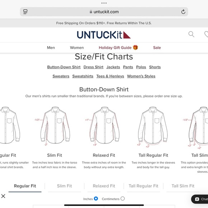Tap the three-dot multitasking indicator
Screen dimensions: 208x208
[x=104, y=3]
